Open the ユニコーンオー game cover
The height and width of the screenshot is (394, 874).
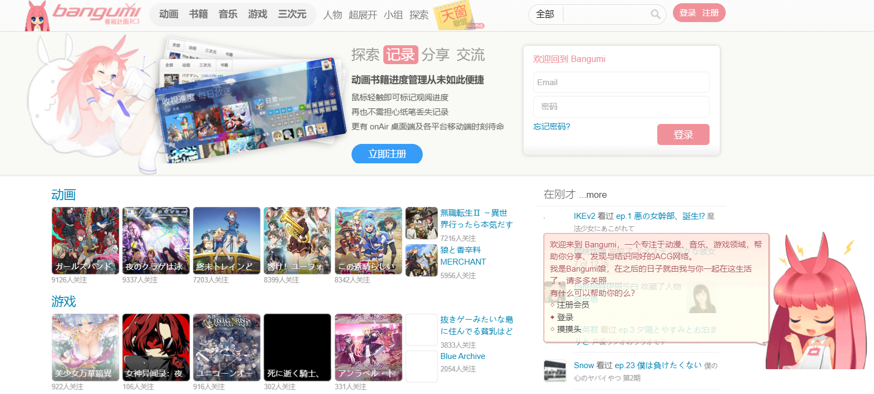pyautogui.click(x=226, y=347)
